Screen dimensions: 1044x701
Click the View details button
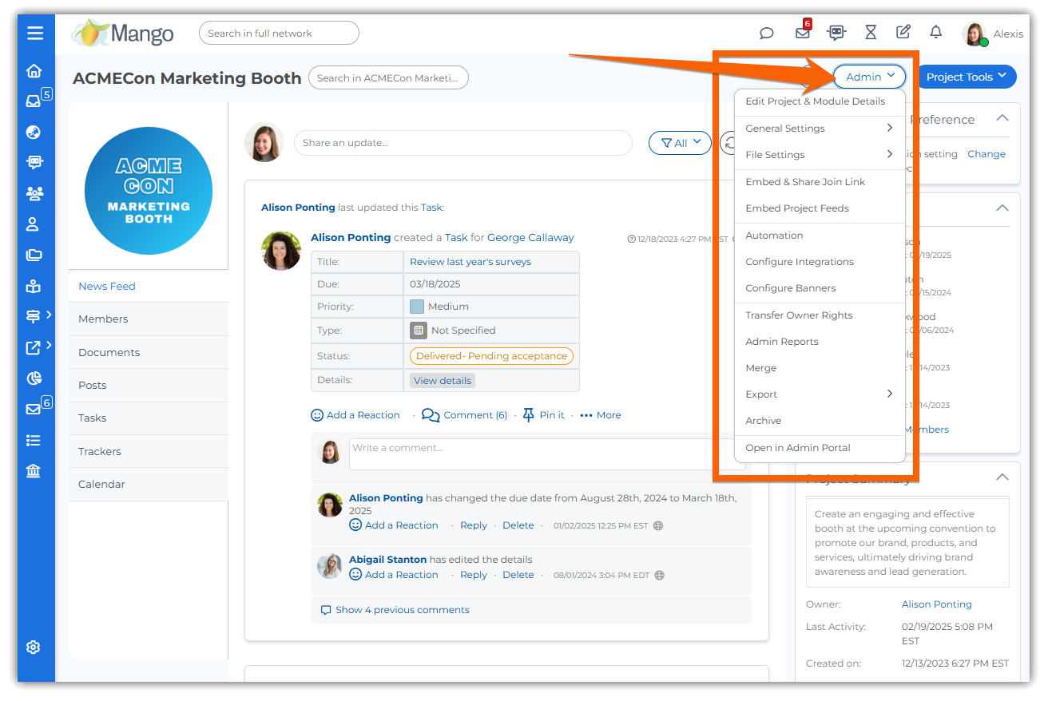click(443, 381)
